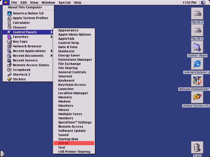
Task: Open the Mac OS 9 disk icon
Action: point(197,13)
